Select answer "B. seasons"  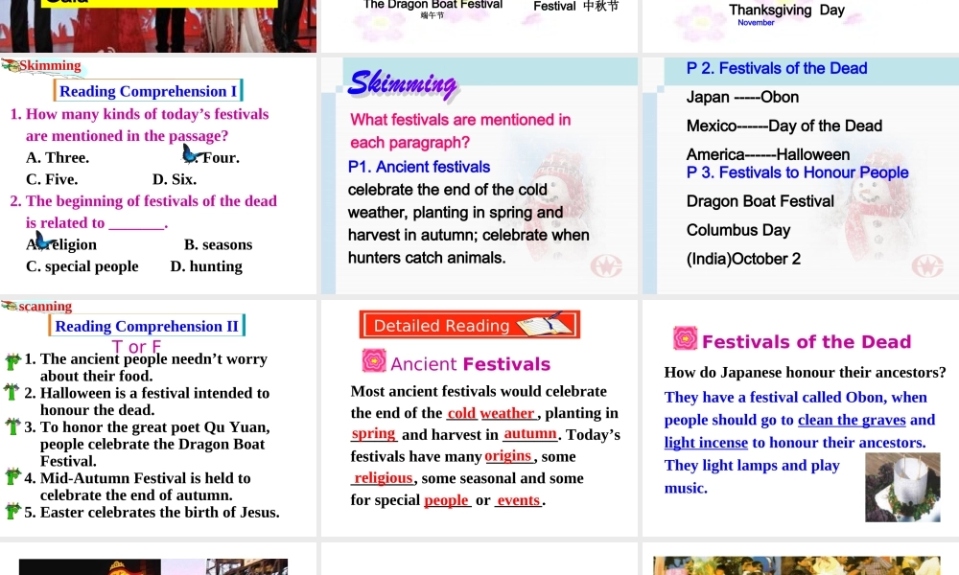[219, 244]
